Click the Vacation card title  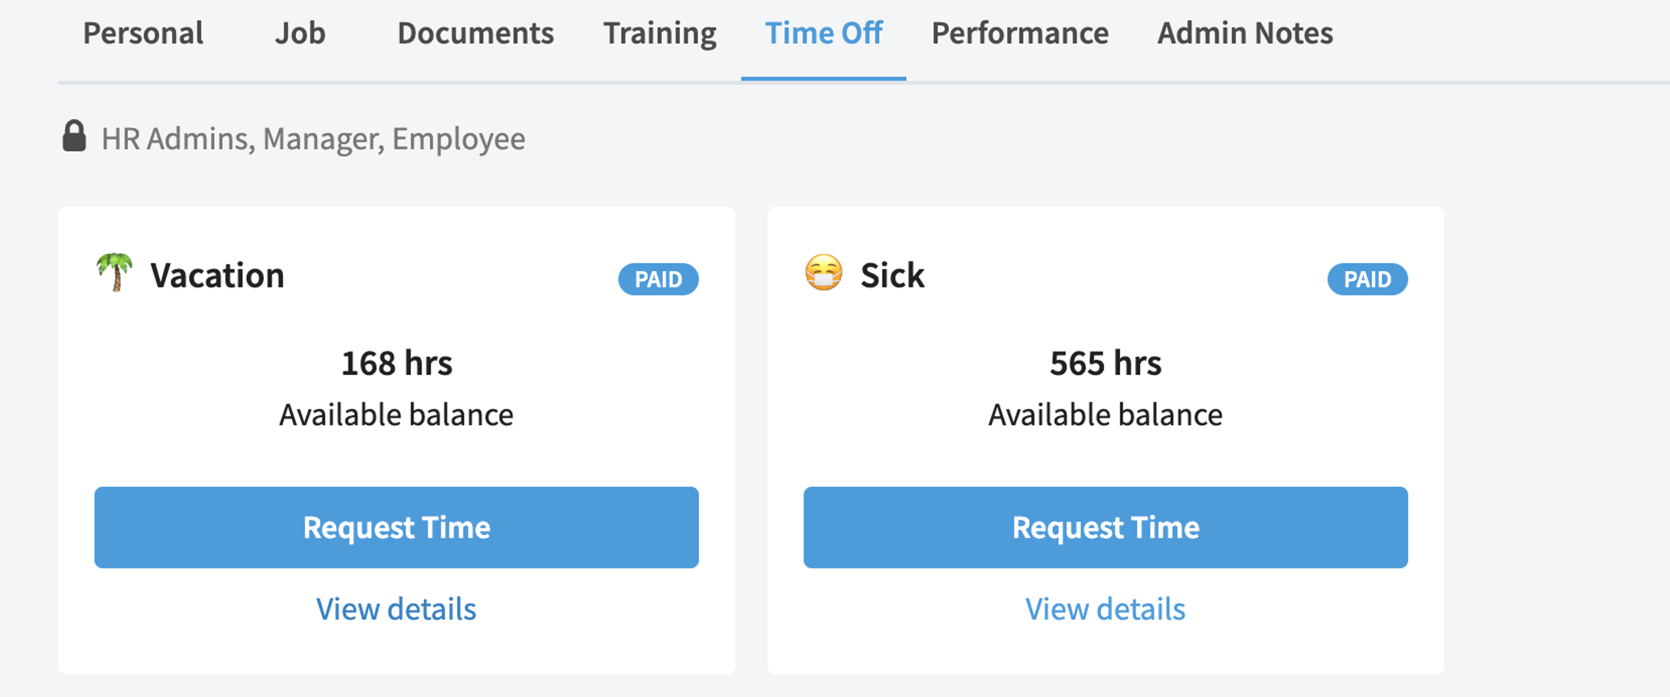point(217,276)
